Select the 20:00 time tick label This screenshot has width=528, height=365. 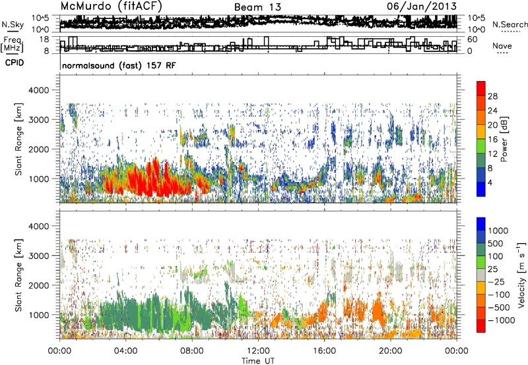[390, 351]
